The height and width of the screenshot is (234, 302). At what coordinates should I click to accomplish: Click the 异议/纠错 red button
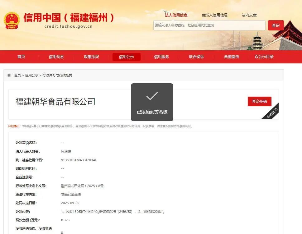click(x=259, y=101)
